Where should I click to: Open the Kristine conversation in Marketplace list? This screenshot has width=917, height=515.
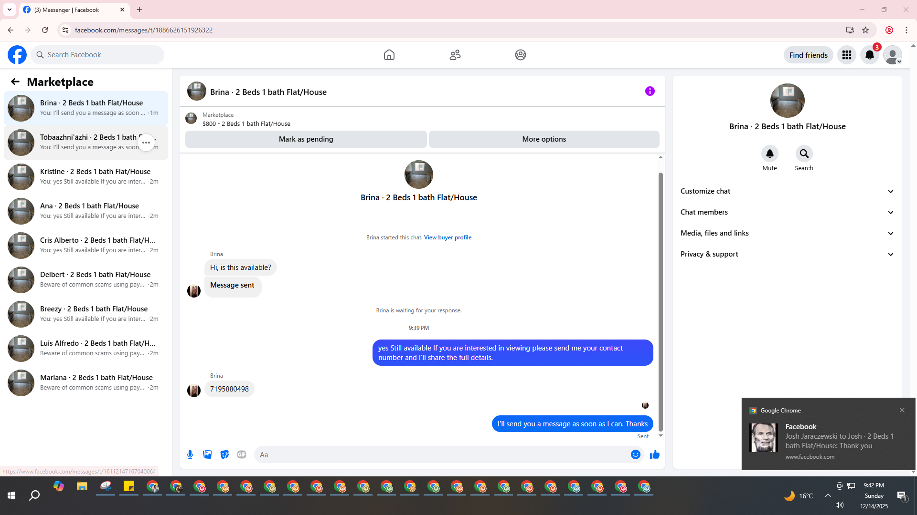86,176
